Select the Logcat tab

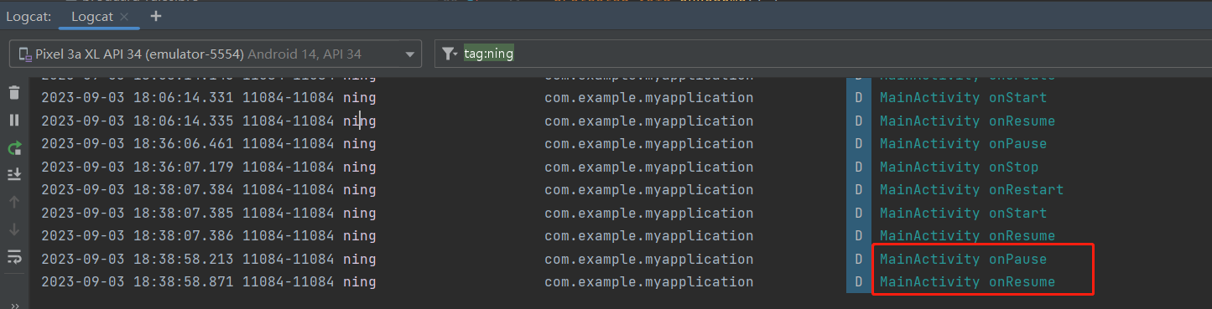coord(100,17)
